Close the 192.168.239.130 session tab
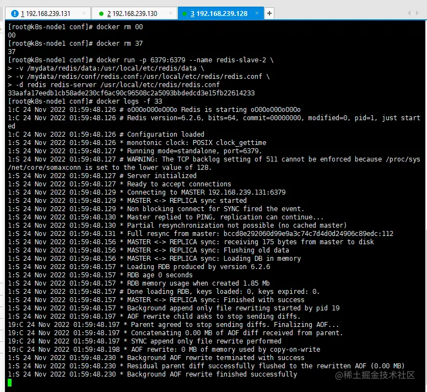This screenshot has height=392, width=427. (170, 13)
